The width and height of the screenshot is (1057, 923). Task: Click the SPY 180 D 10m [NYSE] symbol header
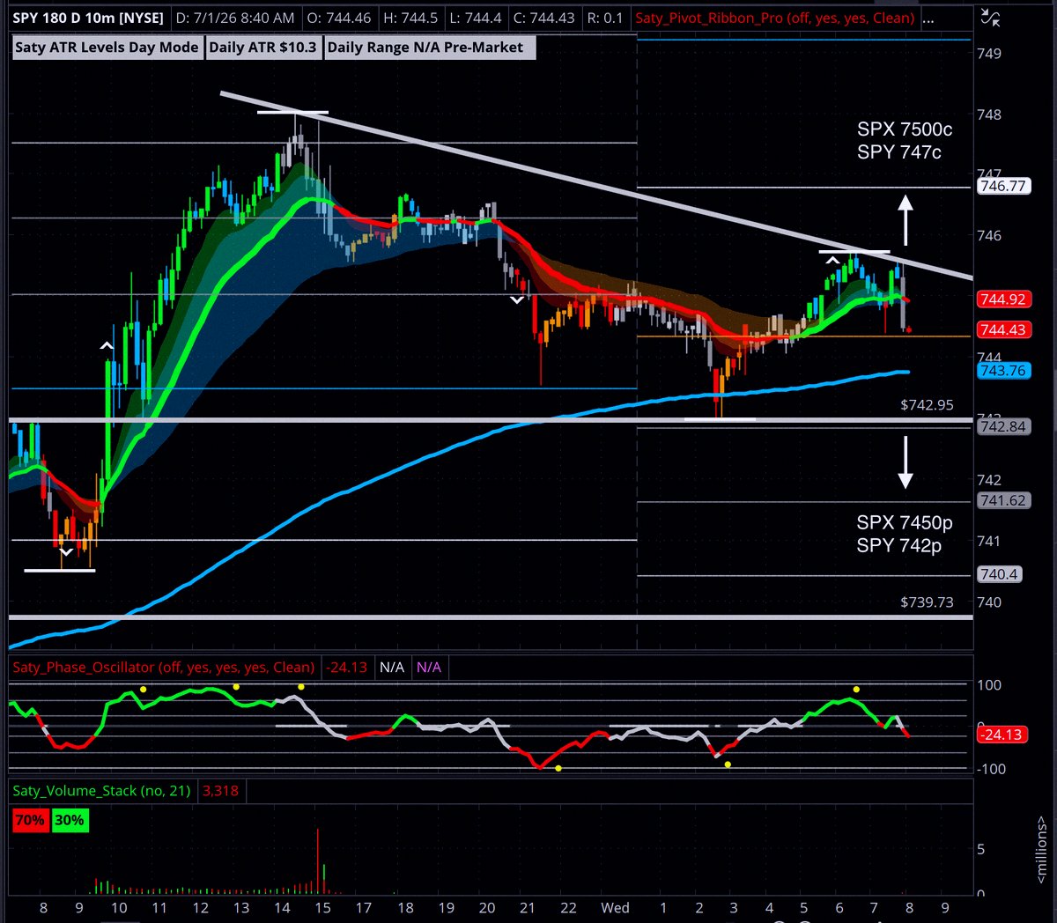tap(86, 18)
